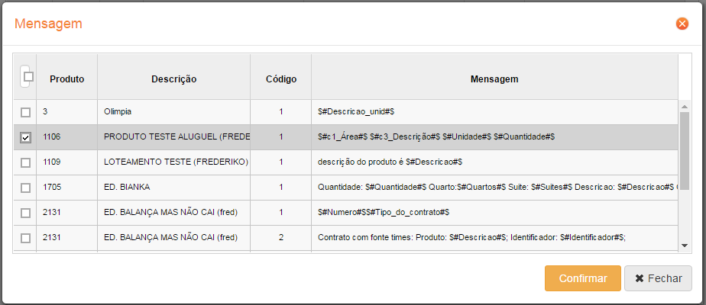706x305 pixels.
Task: Select the LOTEAMENTO TESTE (FREDERIKO) description cell
Action: click(x=176, y=162)
